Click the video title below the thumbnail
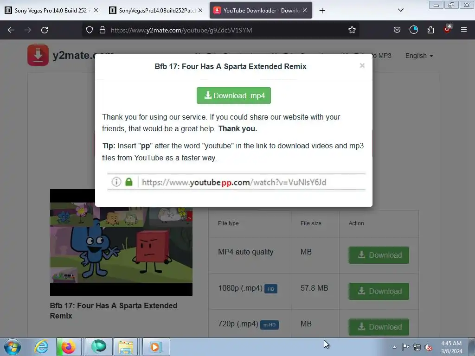 114,311
